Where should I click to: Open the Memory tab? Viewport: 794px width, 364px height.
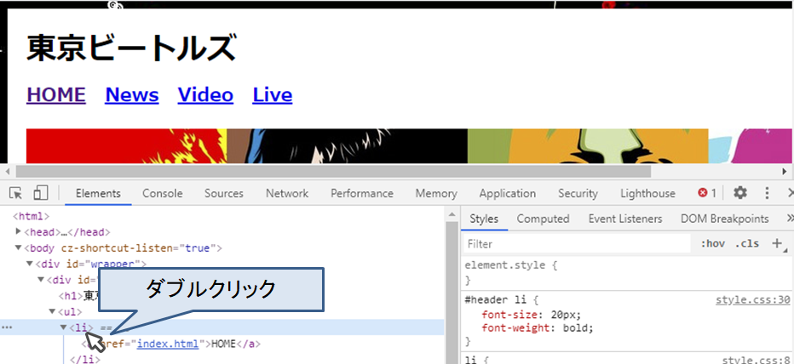[x=436, y=193]
